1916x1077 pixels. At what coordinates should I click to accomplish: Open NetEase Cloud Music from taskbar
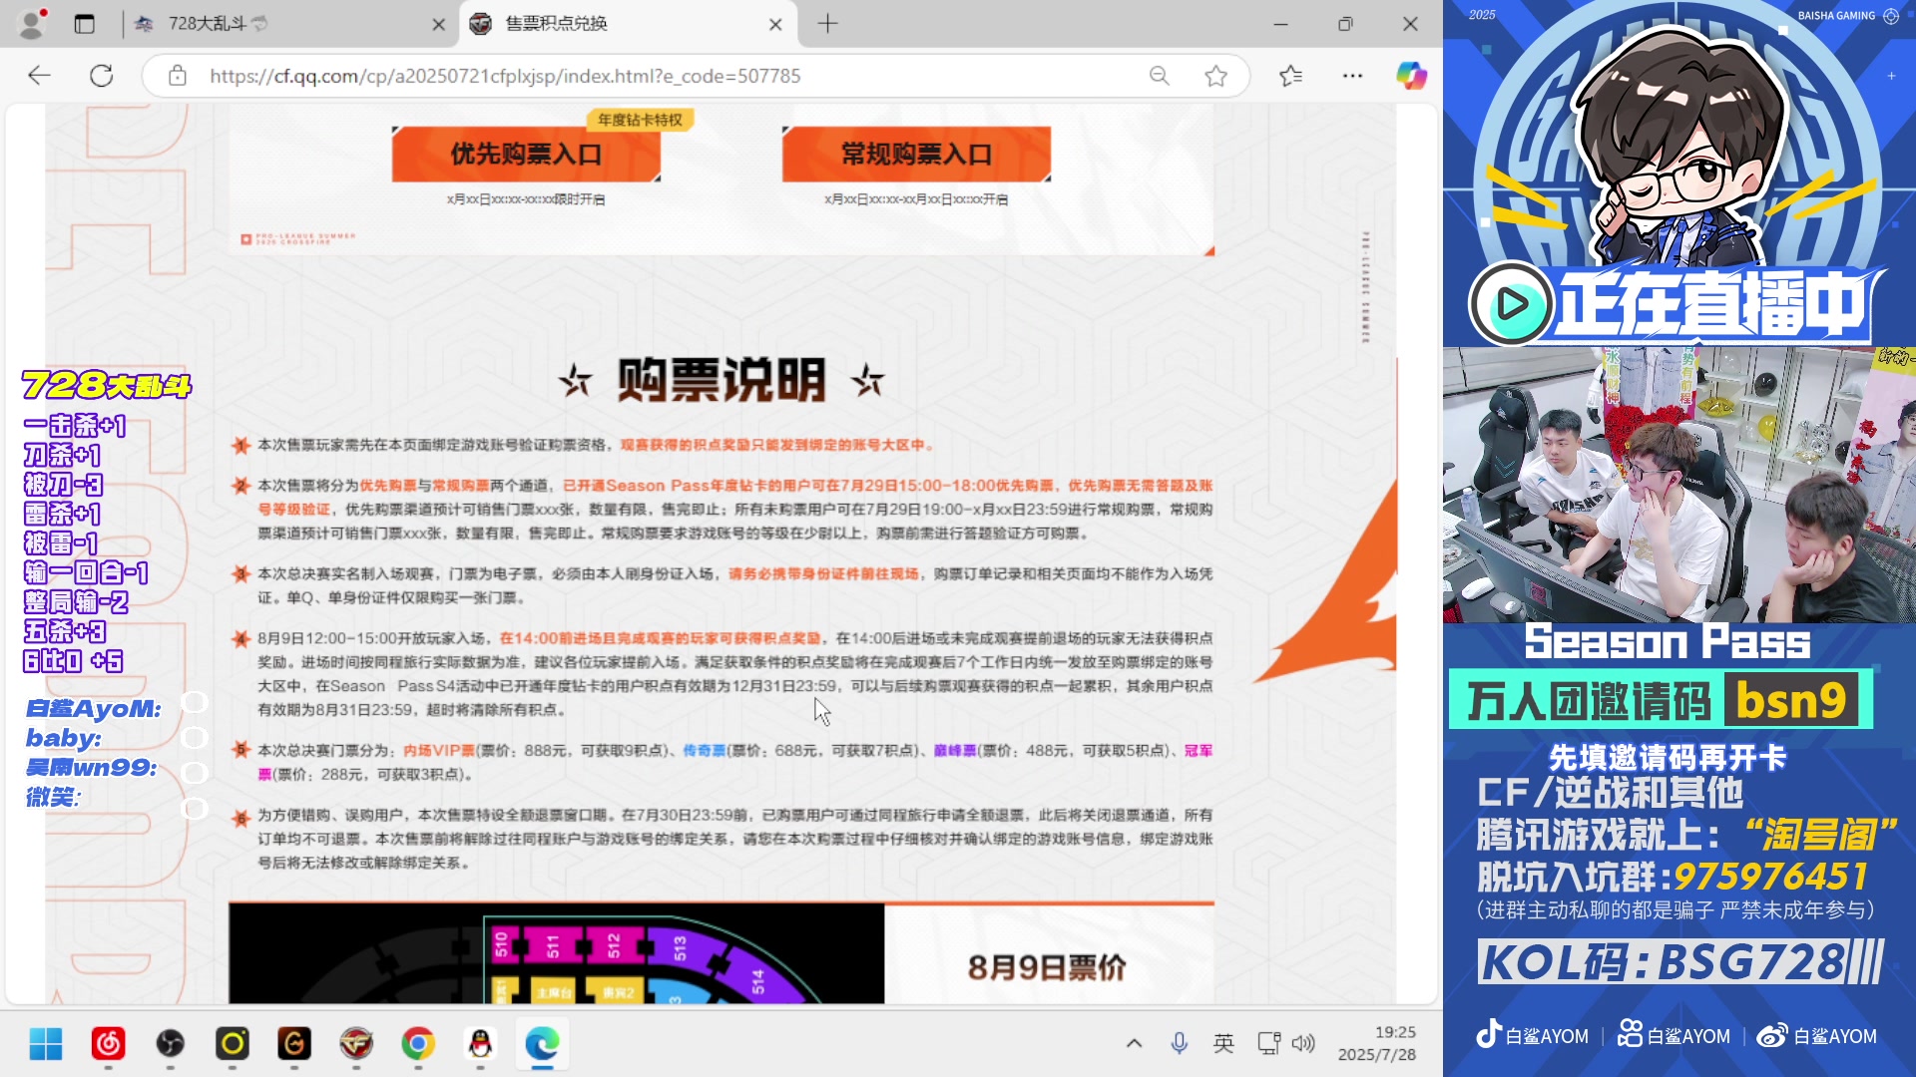click(108, 1044)
